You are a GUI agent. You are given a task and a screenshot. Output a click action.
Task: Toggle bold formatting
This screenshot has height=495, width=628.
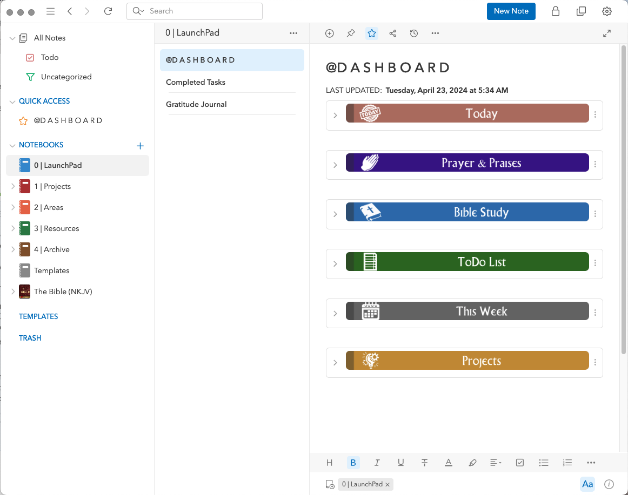[353, 463]
